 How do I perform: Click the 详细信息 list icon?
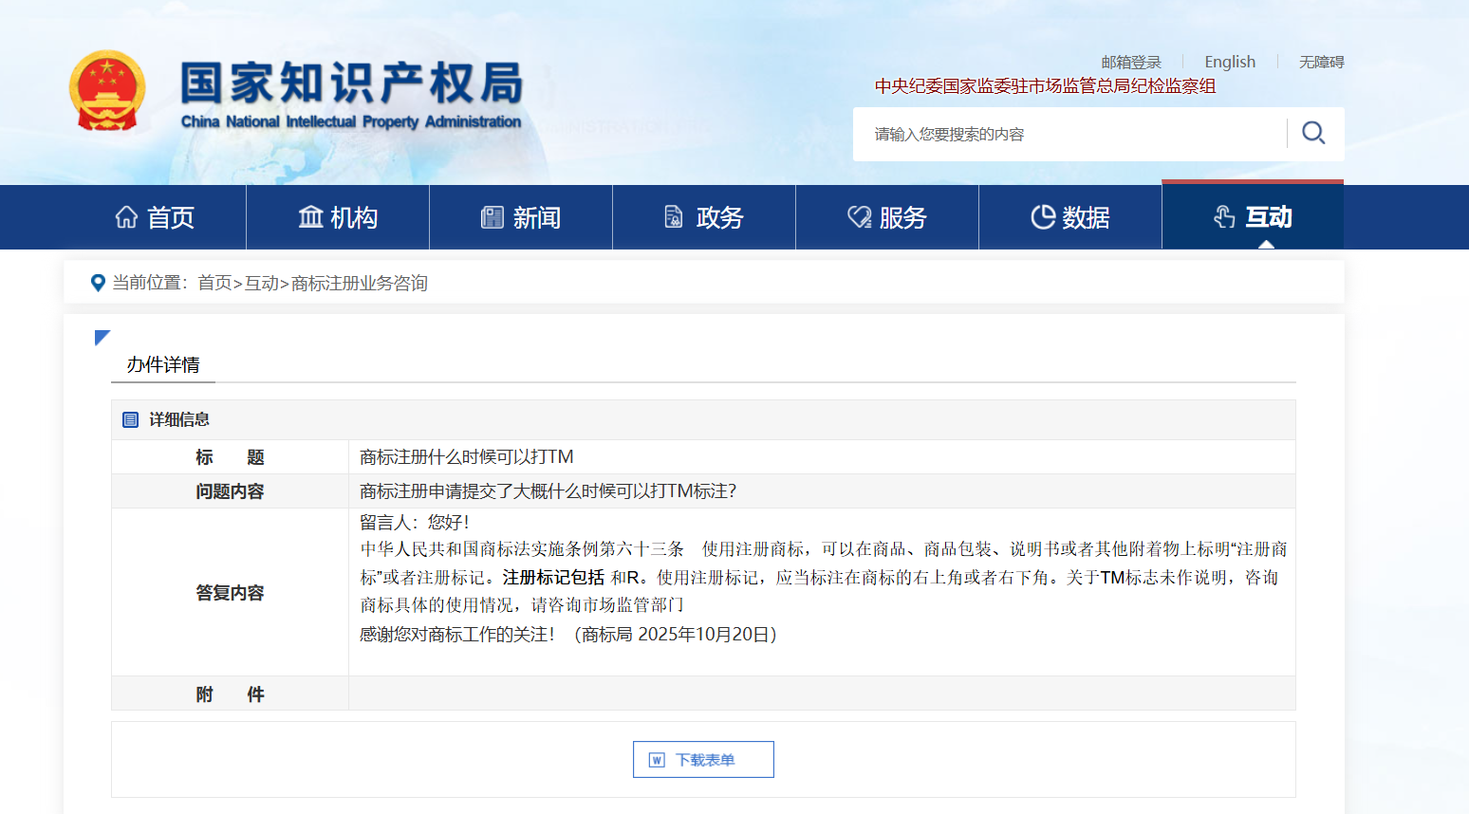[131, 419]
